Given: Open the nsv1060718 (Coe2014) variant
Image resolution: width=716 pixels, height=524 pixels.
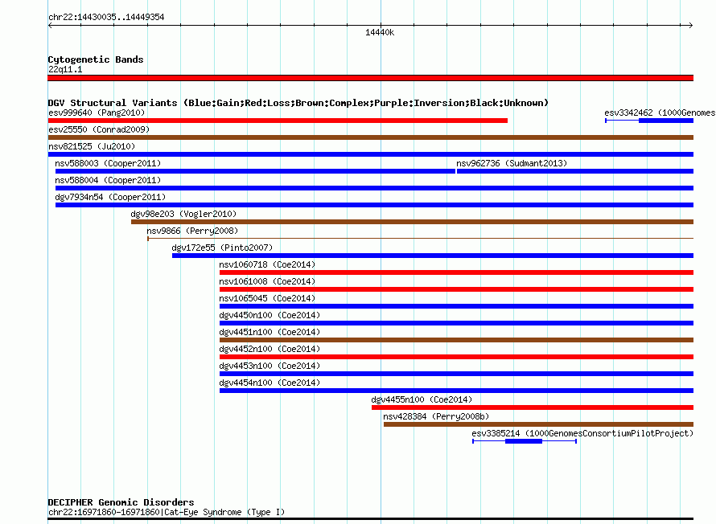Looking at the screenshot, I should [267, 264].
